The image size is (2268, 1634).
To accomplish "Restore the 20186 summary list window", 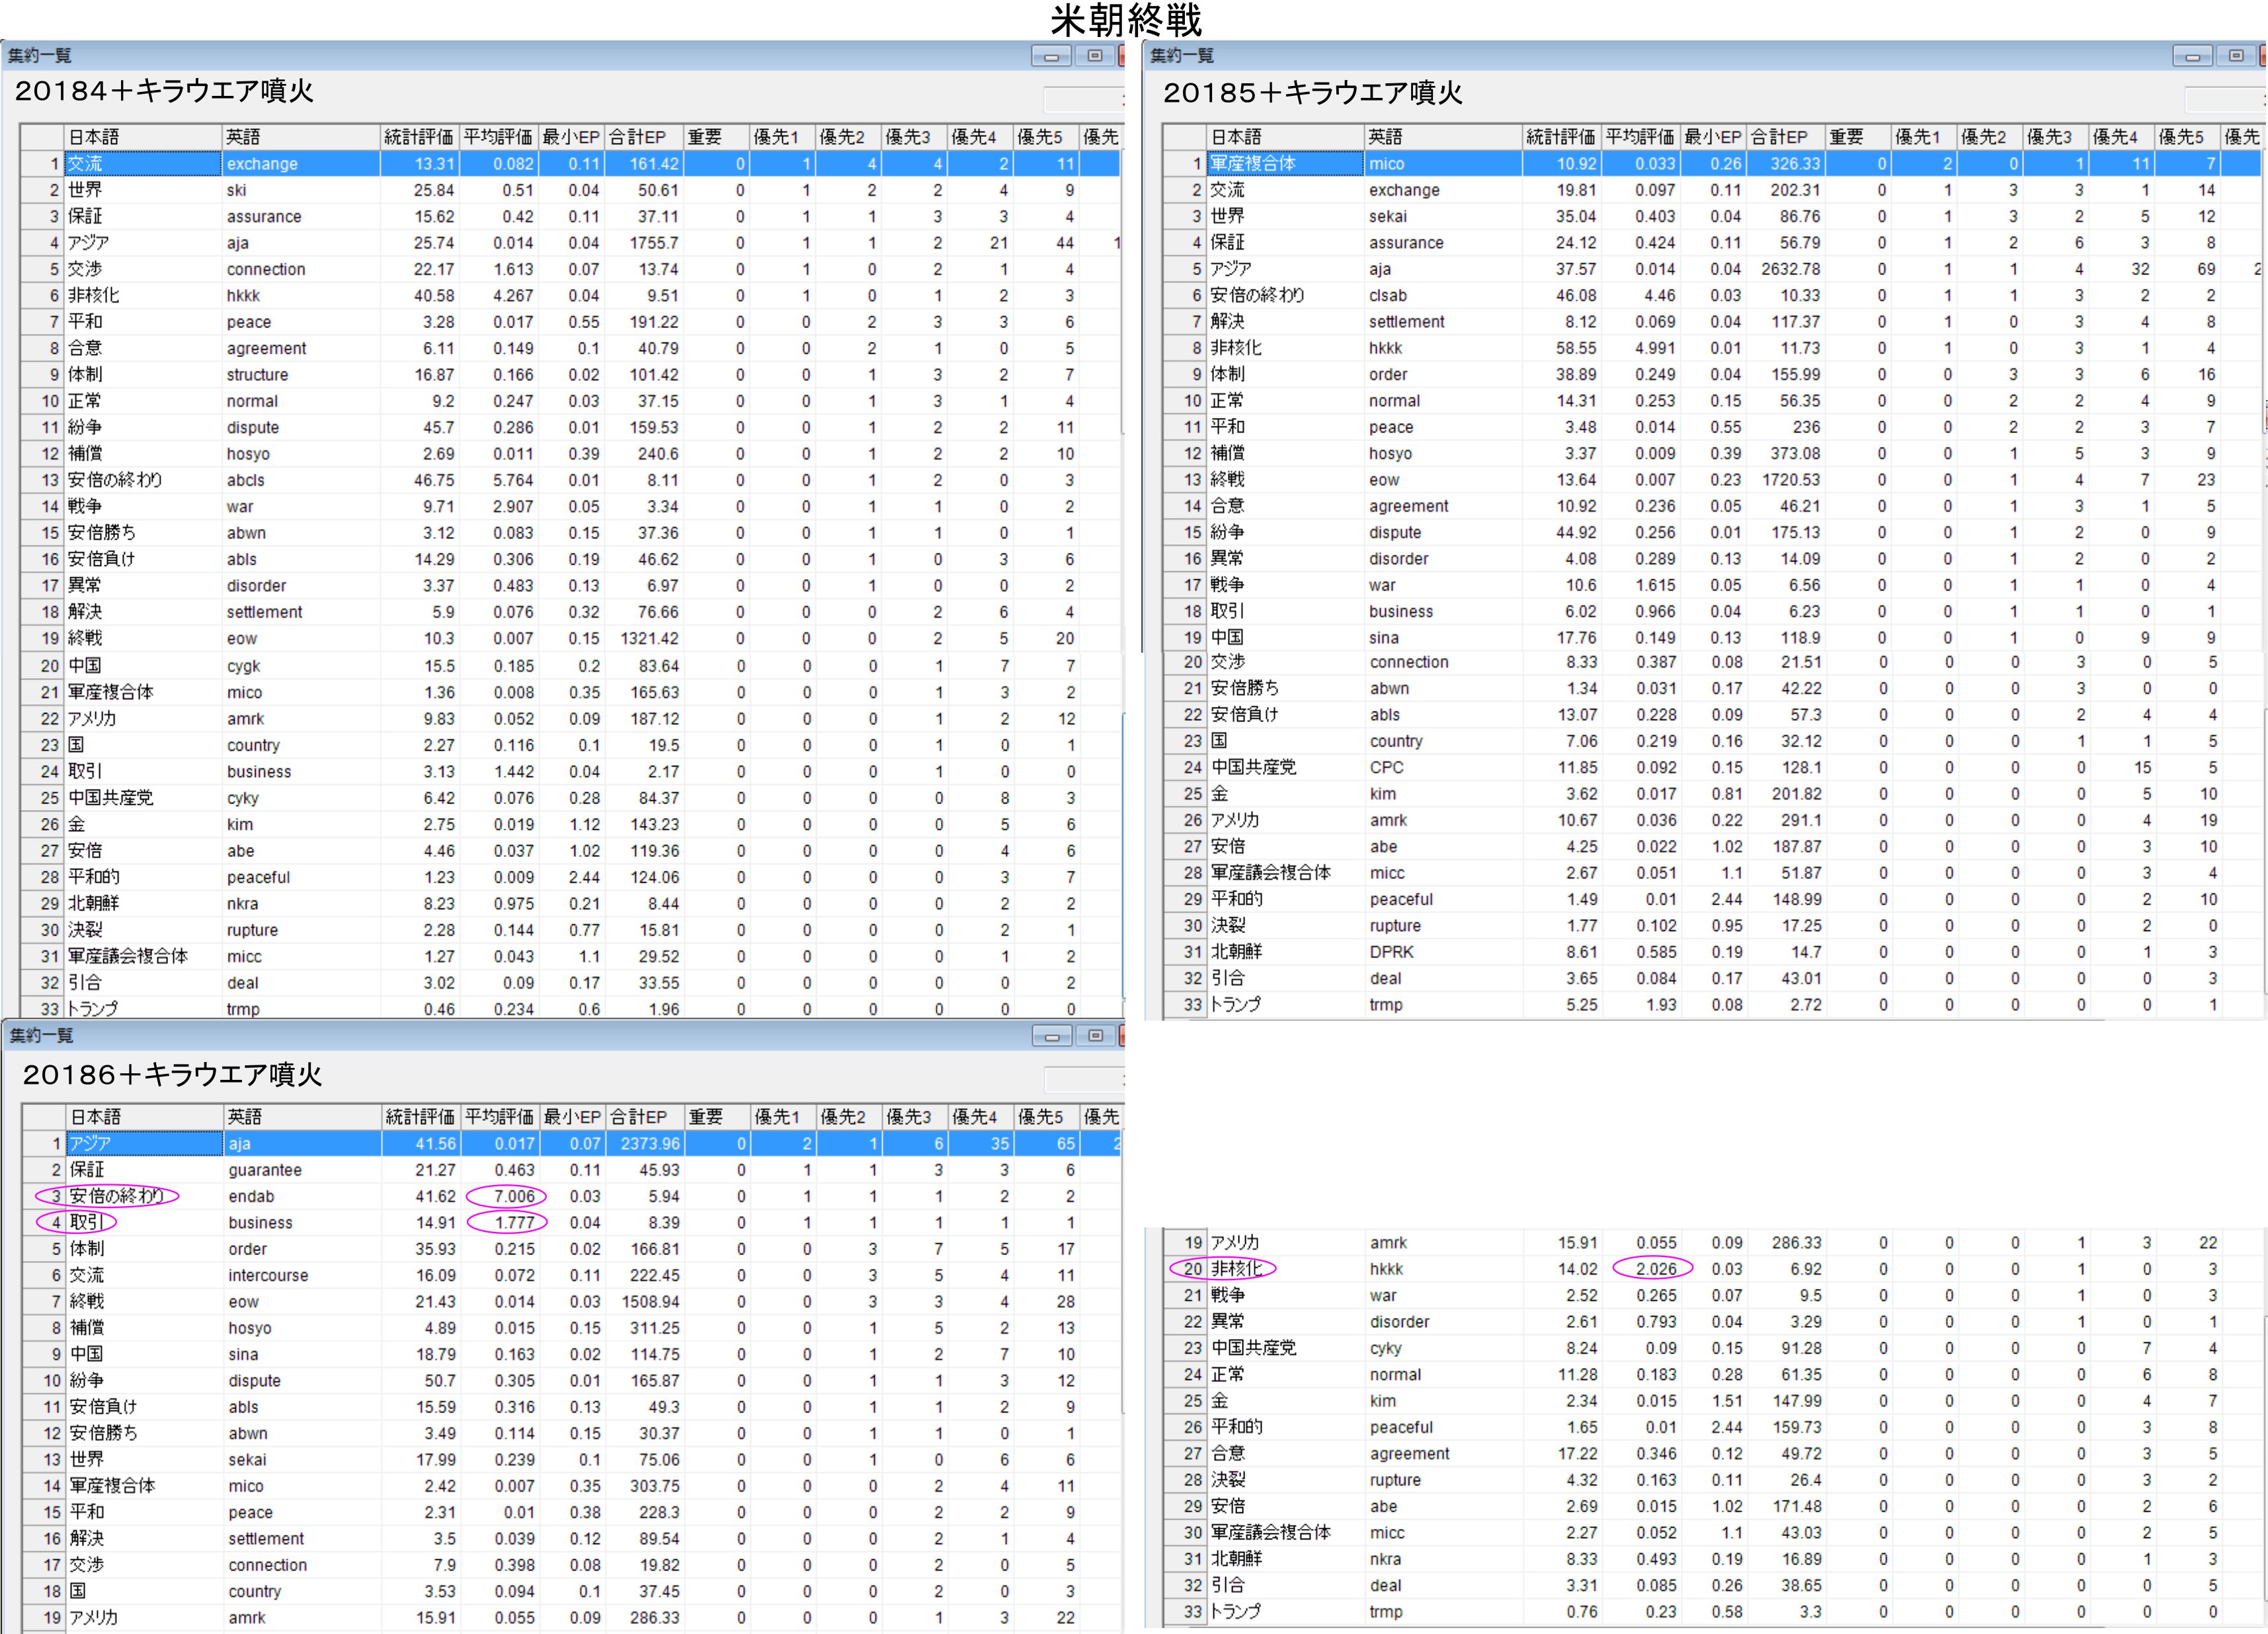I will tap(1095, 1036).
